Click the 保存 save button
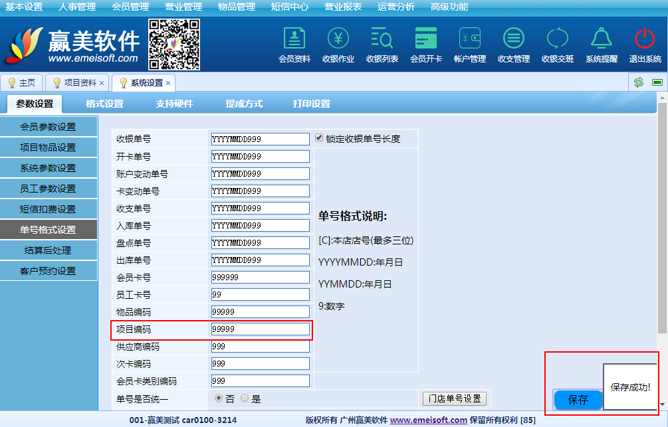This screenshot has width=668, height=427. point(578,400)
